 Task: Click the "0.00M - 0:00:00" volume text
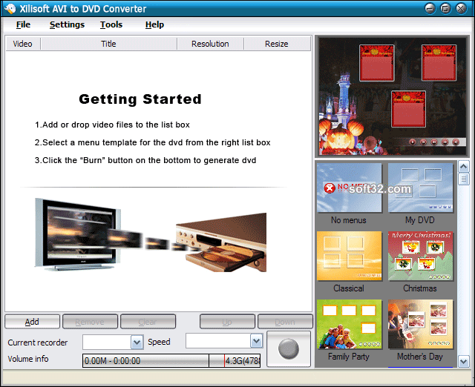pyautogui.click(x=112, y=360)
